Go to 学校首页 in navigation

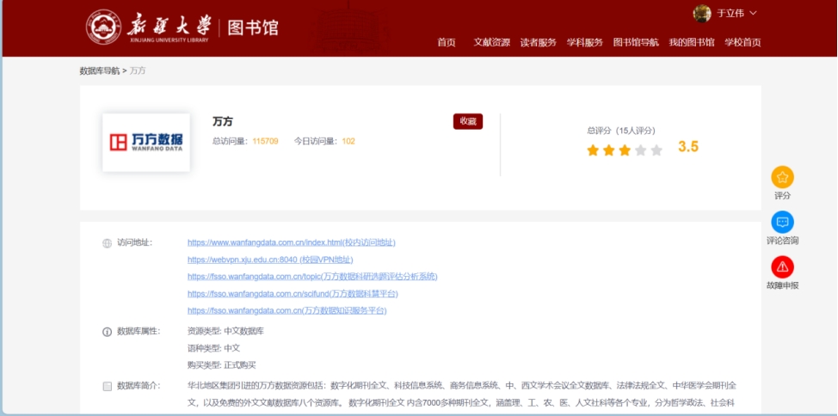(742, 43)
